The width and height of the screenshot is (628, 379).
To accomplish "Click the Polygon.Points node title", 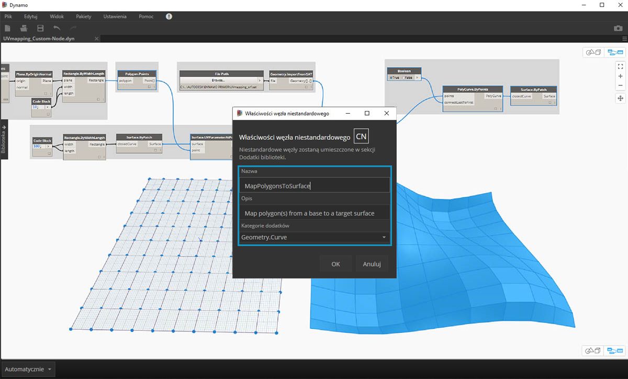I will [x=137, y=74].
